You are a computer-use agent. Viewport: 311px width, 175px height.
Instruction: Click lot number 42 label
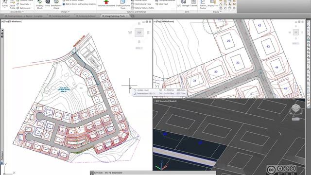(x=259, y=25)
